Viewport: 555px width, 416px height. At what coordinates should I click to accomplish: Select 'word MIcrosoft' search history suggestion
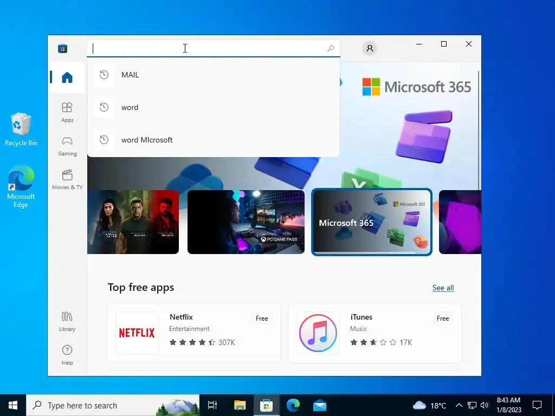tap(214, 140)
